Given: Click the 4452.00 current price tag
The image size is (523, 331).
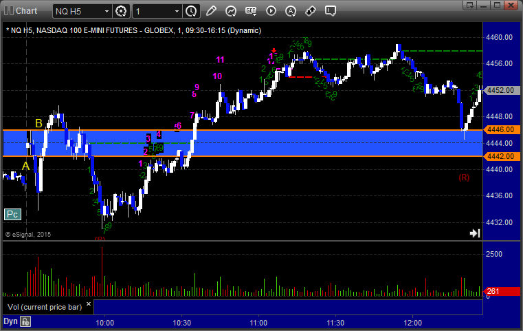Looking at the screenshot, I should click(x=501, y=90).
